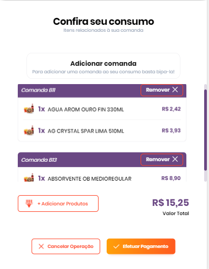The width and height of the screenshot is (209, 269).
Task: Click product image for AG CRYSTAL SPAR LIMA
Action: pyautogui.click(x=29, y=130)
